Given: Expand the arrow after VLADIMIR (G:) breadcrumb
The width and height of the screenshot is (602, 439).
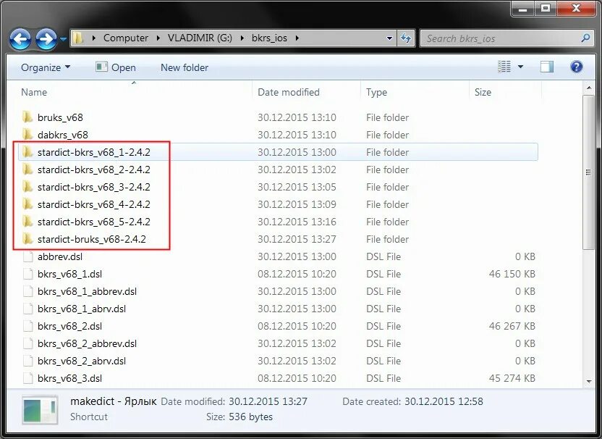Looking at the screenshot, I should [242, 38].
